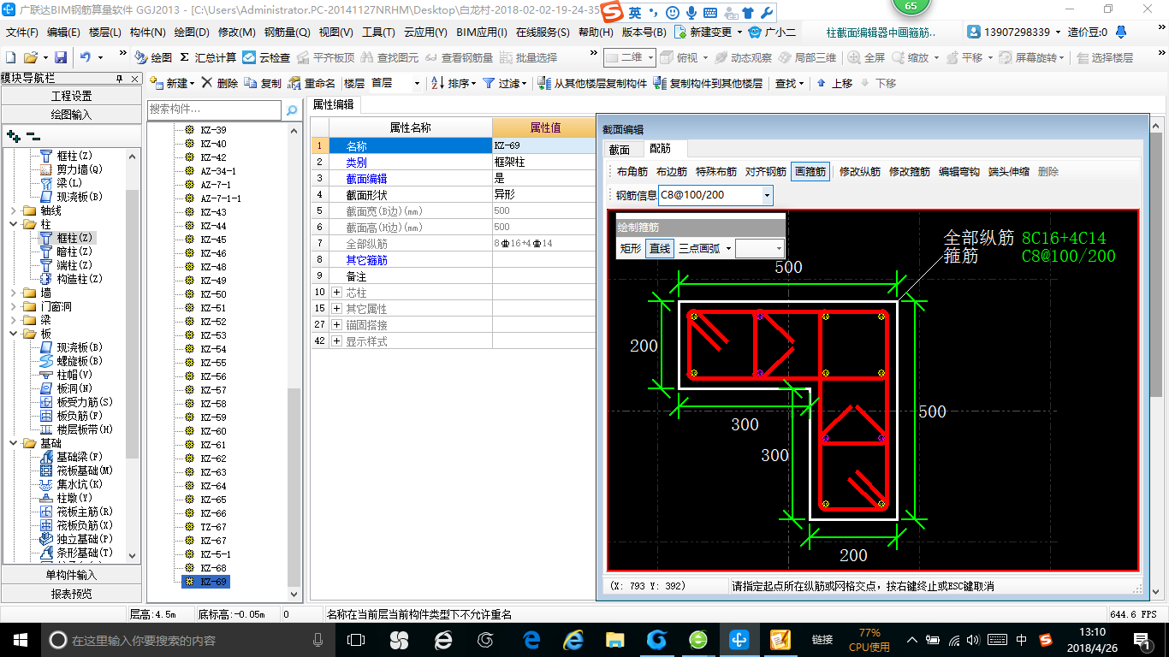
Task: Open BIM应用(I) menu
Action: 482,32
